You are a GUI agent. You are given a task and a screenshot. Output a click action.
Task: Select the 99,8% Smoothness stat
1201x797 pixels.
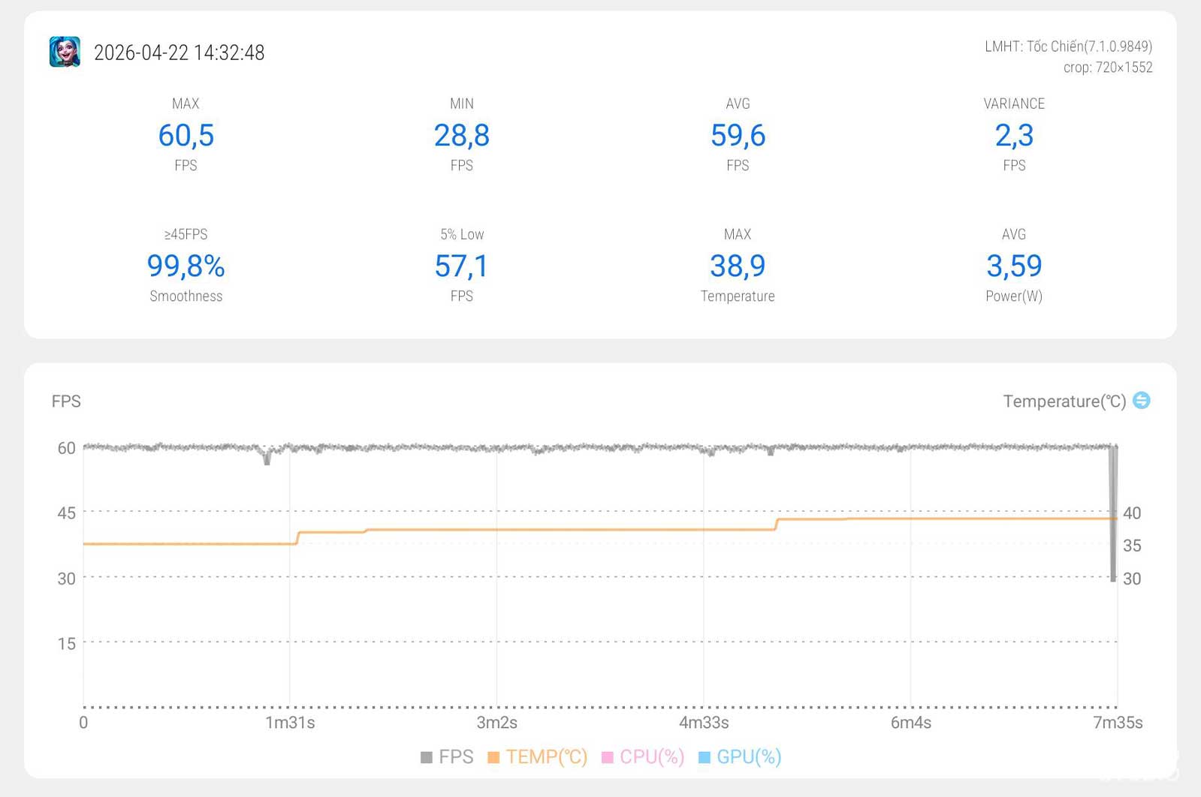click(186, 266)
